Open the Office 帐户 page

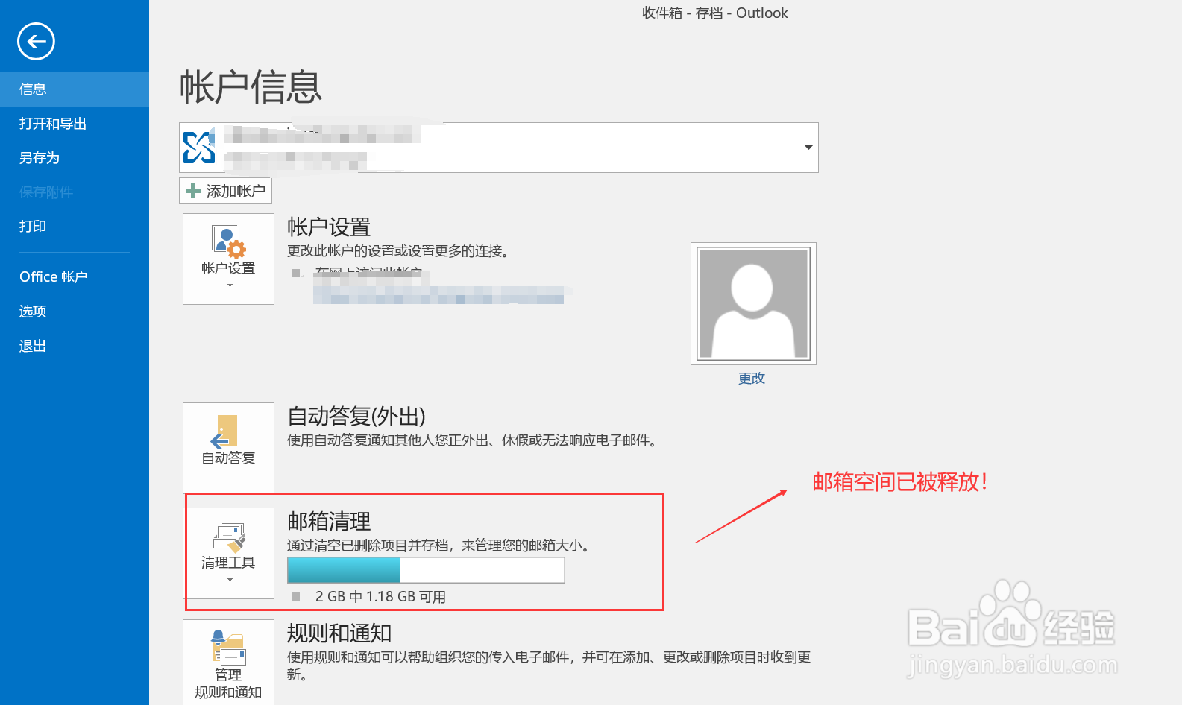pos(75,276)
